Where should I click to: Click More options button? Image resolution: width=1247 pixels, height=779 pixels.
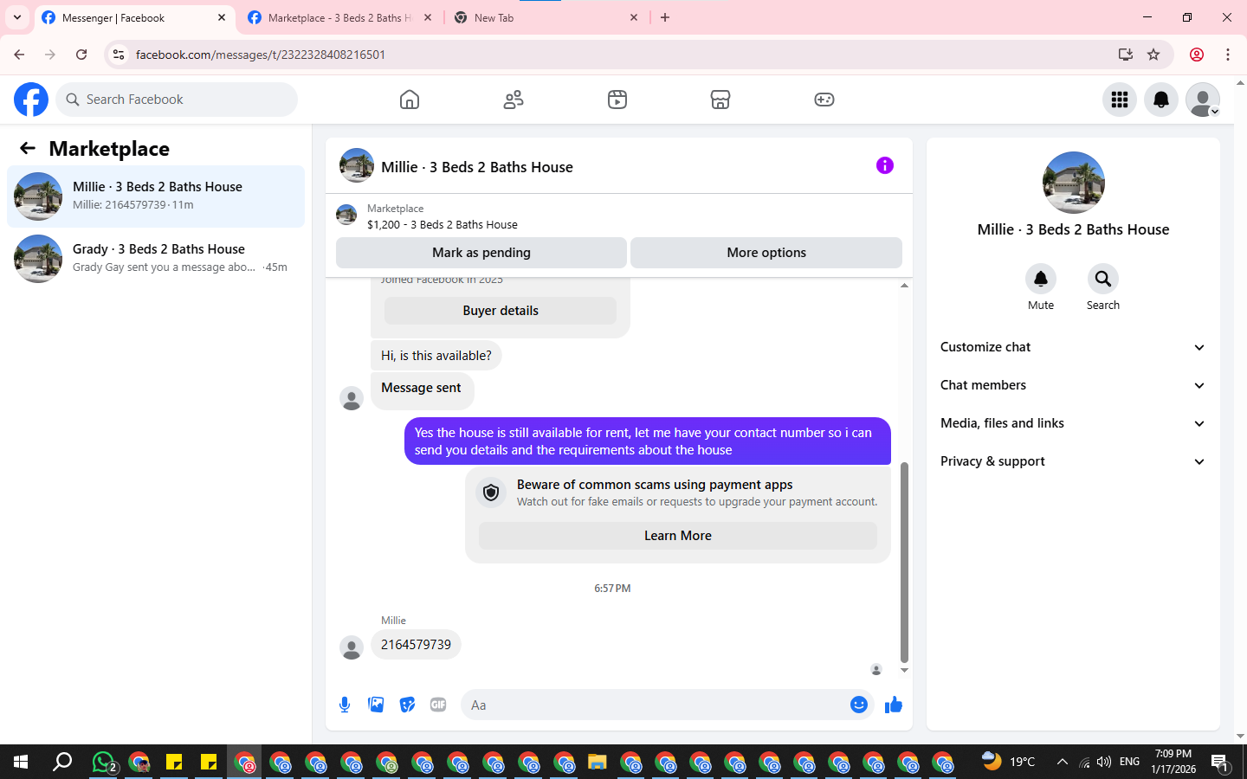point(766,253)
